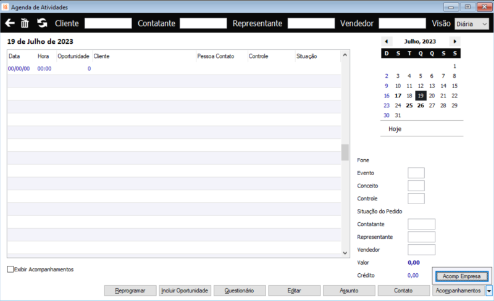Click the Oportunidade column header
This screenshot has width=494, height=301.
[73, 56]
